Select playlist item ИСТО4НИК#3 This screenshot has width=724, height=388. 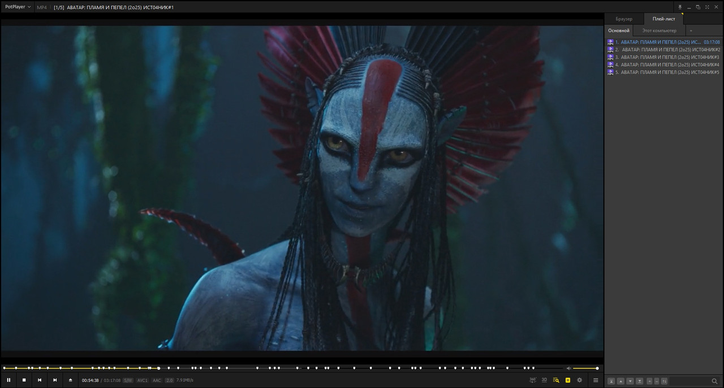point(669,57)
